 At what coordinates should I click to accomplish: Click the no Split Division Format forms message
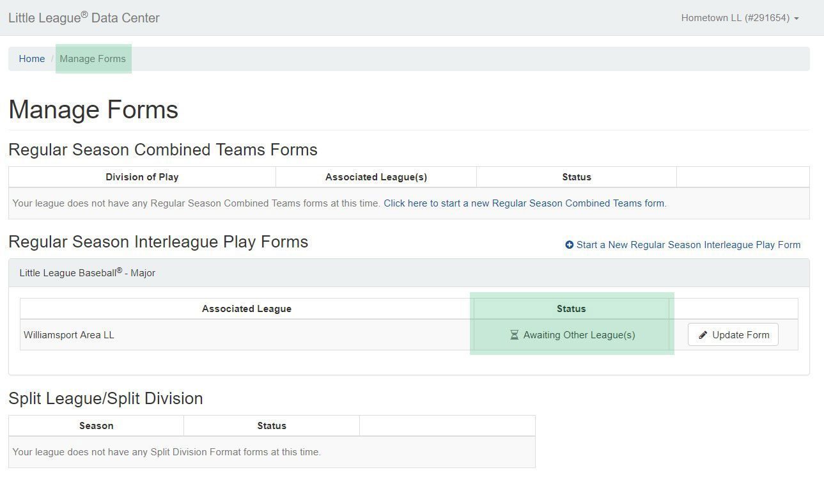(x=166, y=452)
